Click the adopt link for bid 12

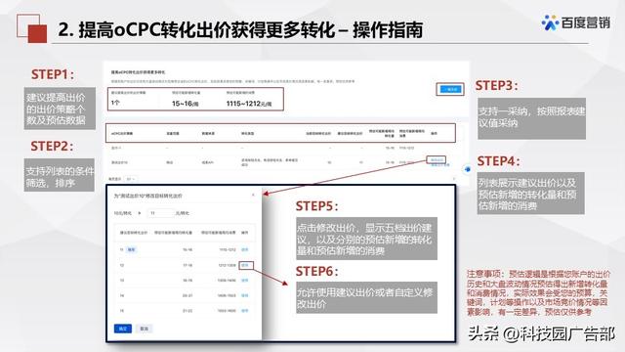(245, 265)
